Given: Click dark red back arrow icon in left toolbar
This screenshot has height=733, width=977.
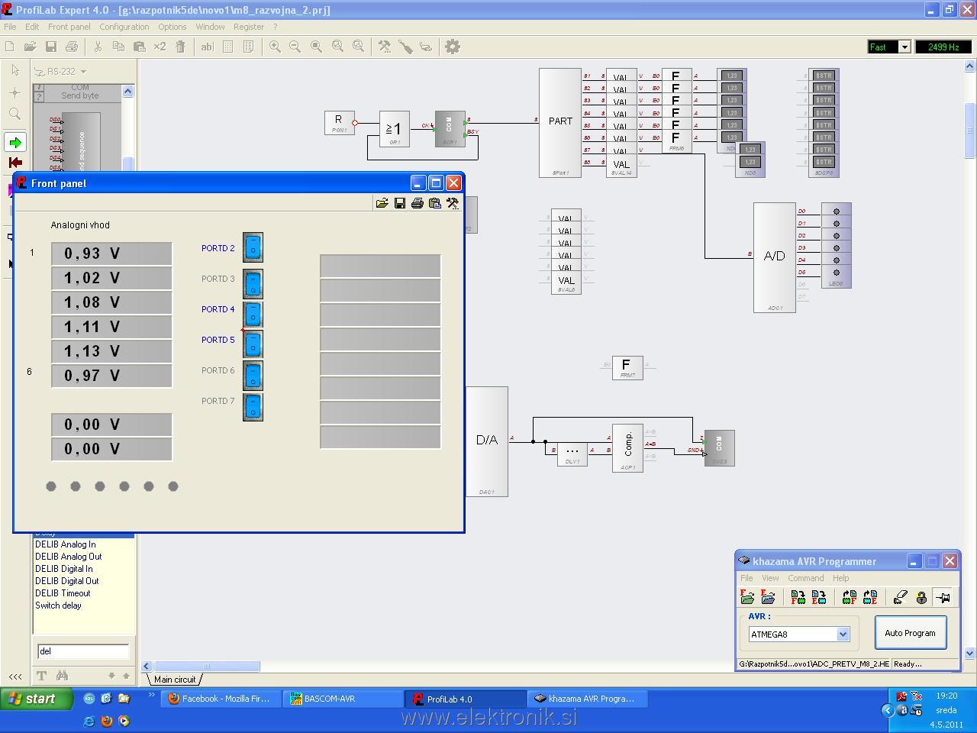Looking at the screenshot, I should [15, 163].
